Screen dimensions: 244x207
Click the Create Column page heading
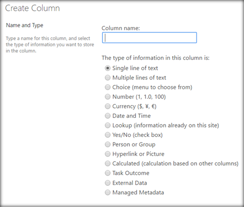tap(32, 8)
